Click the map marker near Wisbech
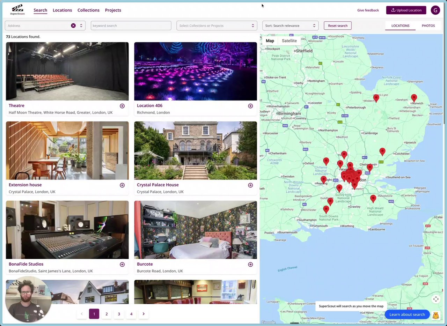447x326 pixels. click(x=376, y=98)
